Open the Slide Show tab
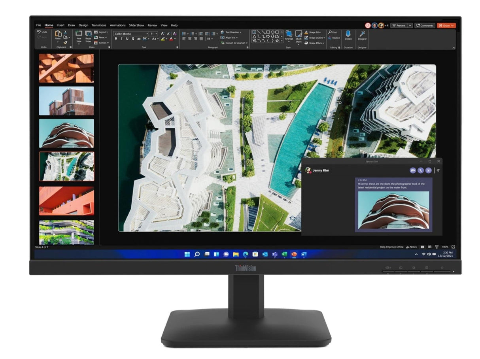The height and width of the screenshot is (359, 480). [136, 25]
